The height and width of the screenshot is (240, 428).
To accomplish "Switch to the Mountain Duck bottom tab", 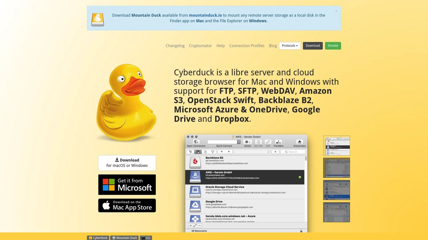I will coord(124,238).
